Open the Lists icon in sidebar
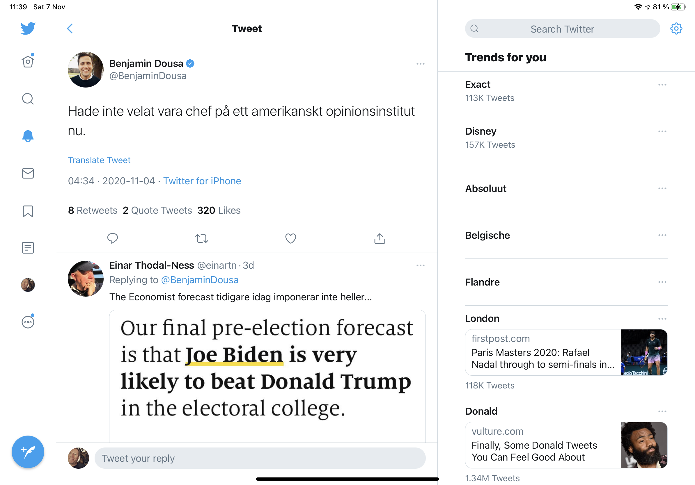The image size is (695, 485). 28,248
